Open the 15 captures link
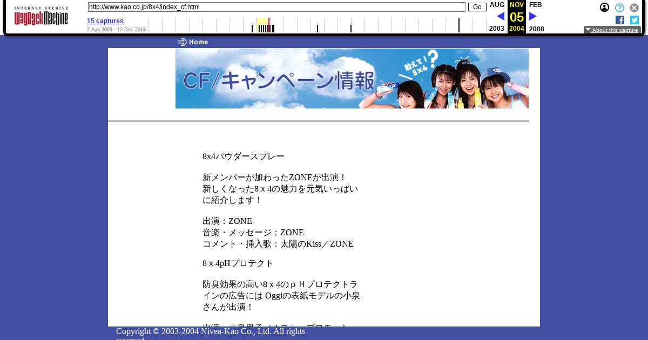The height and width of the screenshot is (340, 648). [105, 21]
